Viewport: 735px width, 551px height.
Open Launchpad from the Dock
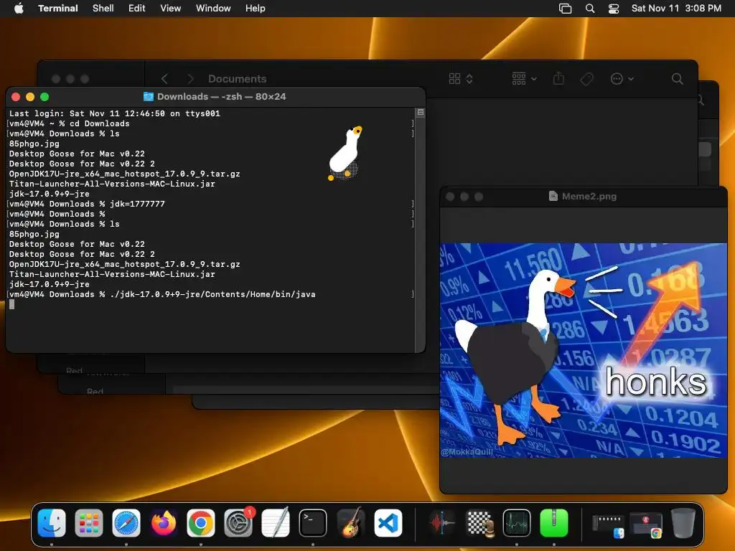[x=89, y=523]
